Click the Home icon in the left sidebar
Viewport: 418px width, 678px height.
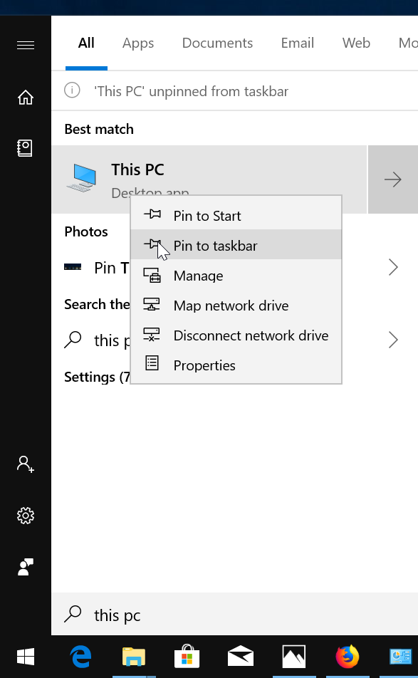coord(26,98)
